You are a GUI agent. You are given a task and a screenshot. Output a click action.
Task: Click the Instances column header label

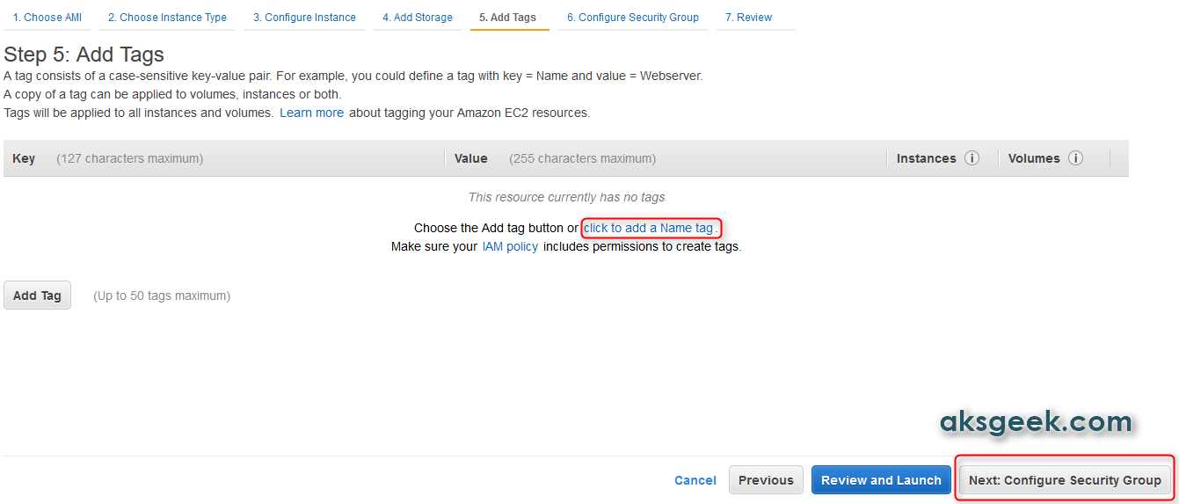(x=927, y=158)
